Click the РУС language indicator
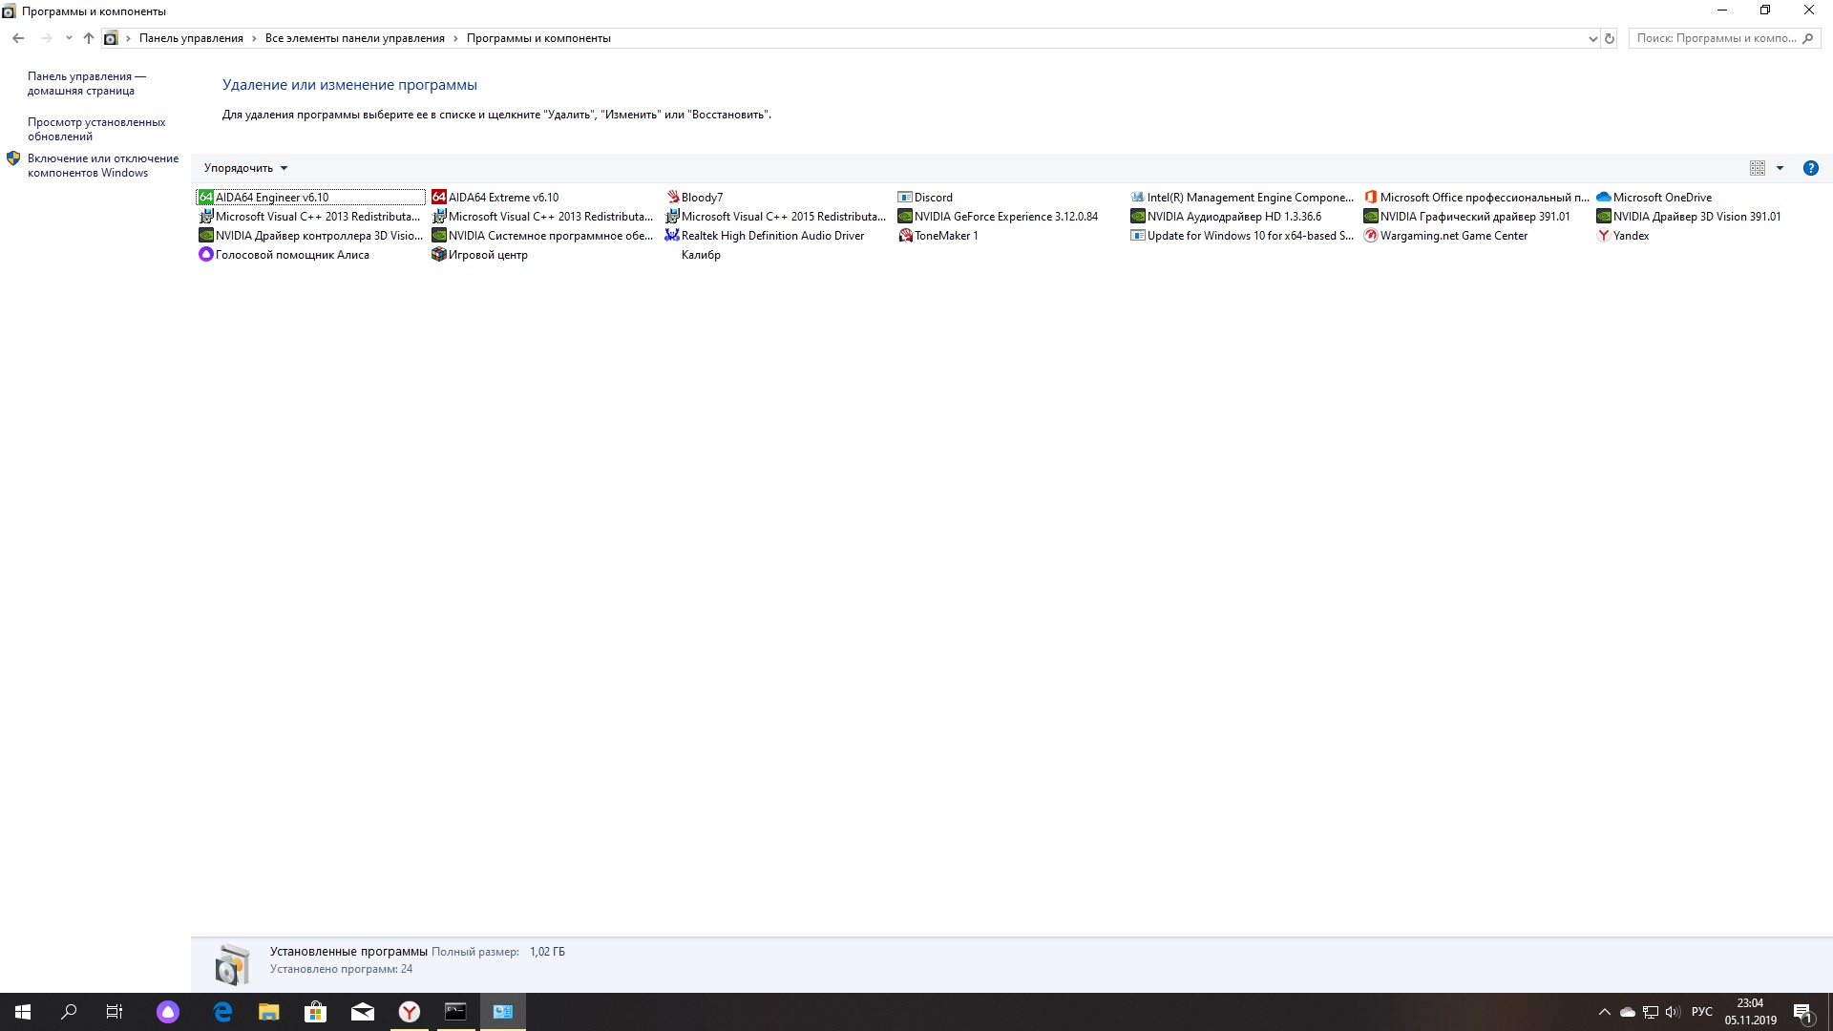This screenshot has width=1833, height=1031. pos(1701,1012)
